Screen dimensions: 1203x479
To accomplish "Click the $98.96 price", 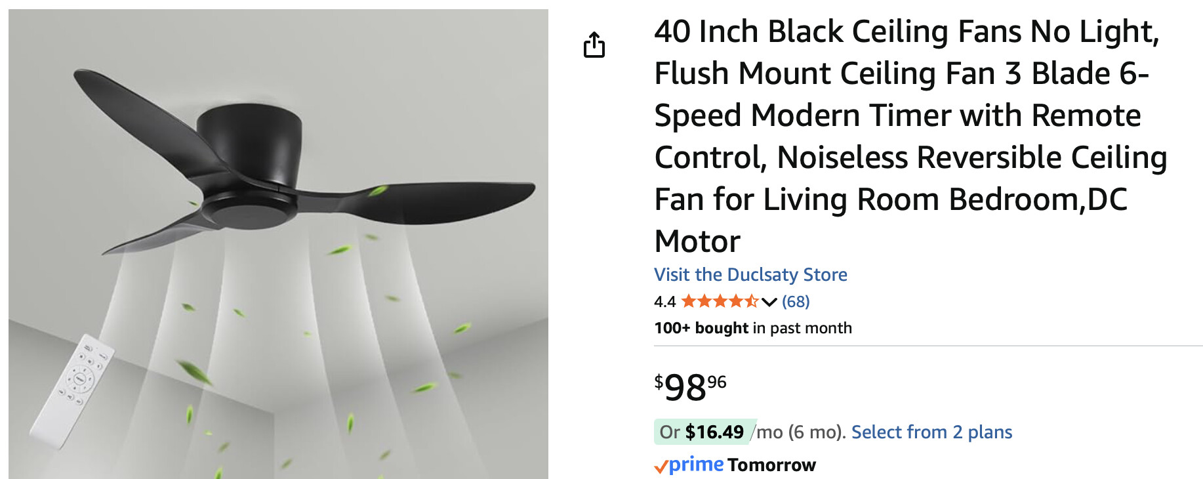I will (690, 387).
